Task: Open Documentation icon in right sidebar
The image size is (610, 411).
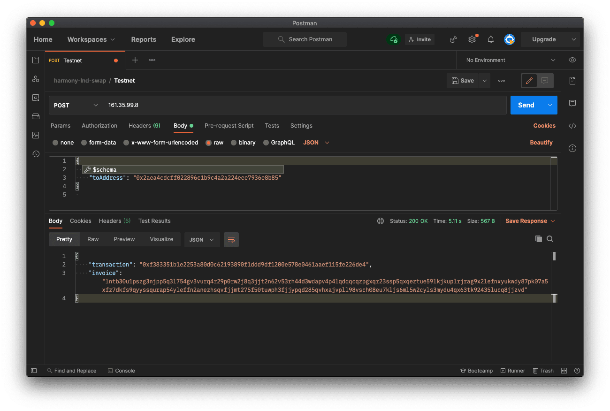Action: (x=572, y=81)
